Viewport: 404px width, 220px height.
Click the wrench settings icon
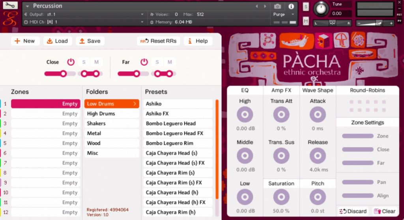(x=10, y=5)
